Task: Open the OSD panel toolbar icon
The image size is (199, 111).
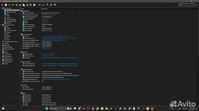Action: click(x=31, y=5)
